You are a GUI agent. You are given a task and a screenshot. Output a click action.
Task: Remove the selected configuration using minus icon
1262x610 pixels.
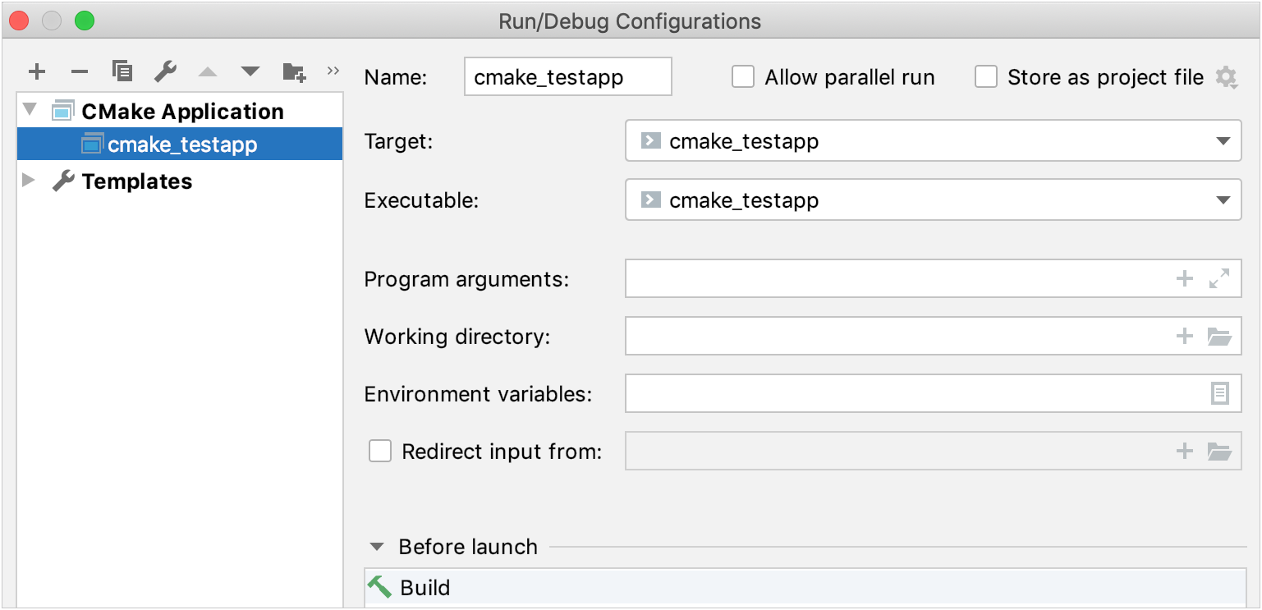(79, 71)
